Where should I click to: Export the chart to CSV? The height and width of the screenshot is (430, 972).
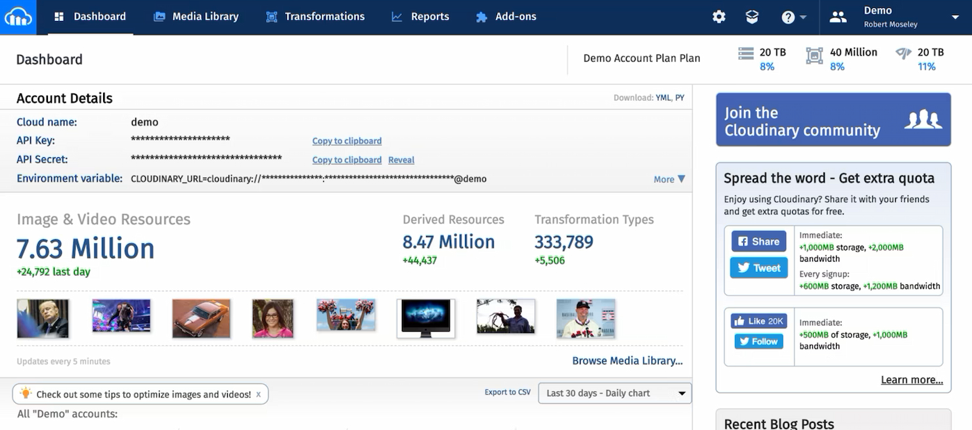coord(508,392)
